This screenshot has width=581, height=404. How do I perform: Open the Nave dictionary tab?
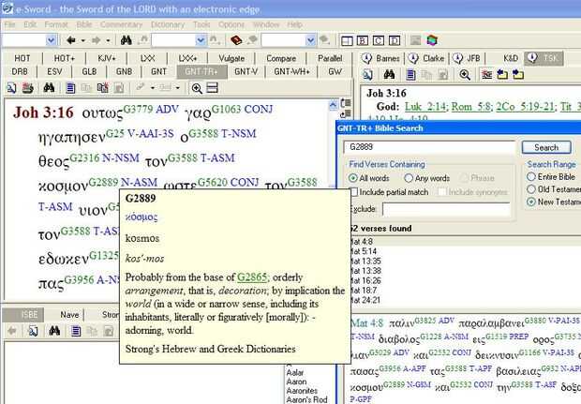pos(69,315)
